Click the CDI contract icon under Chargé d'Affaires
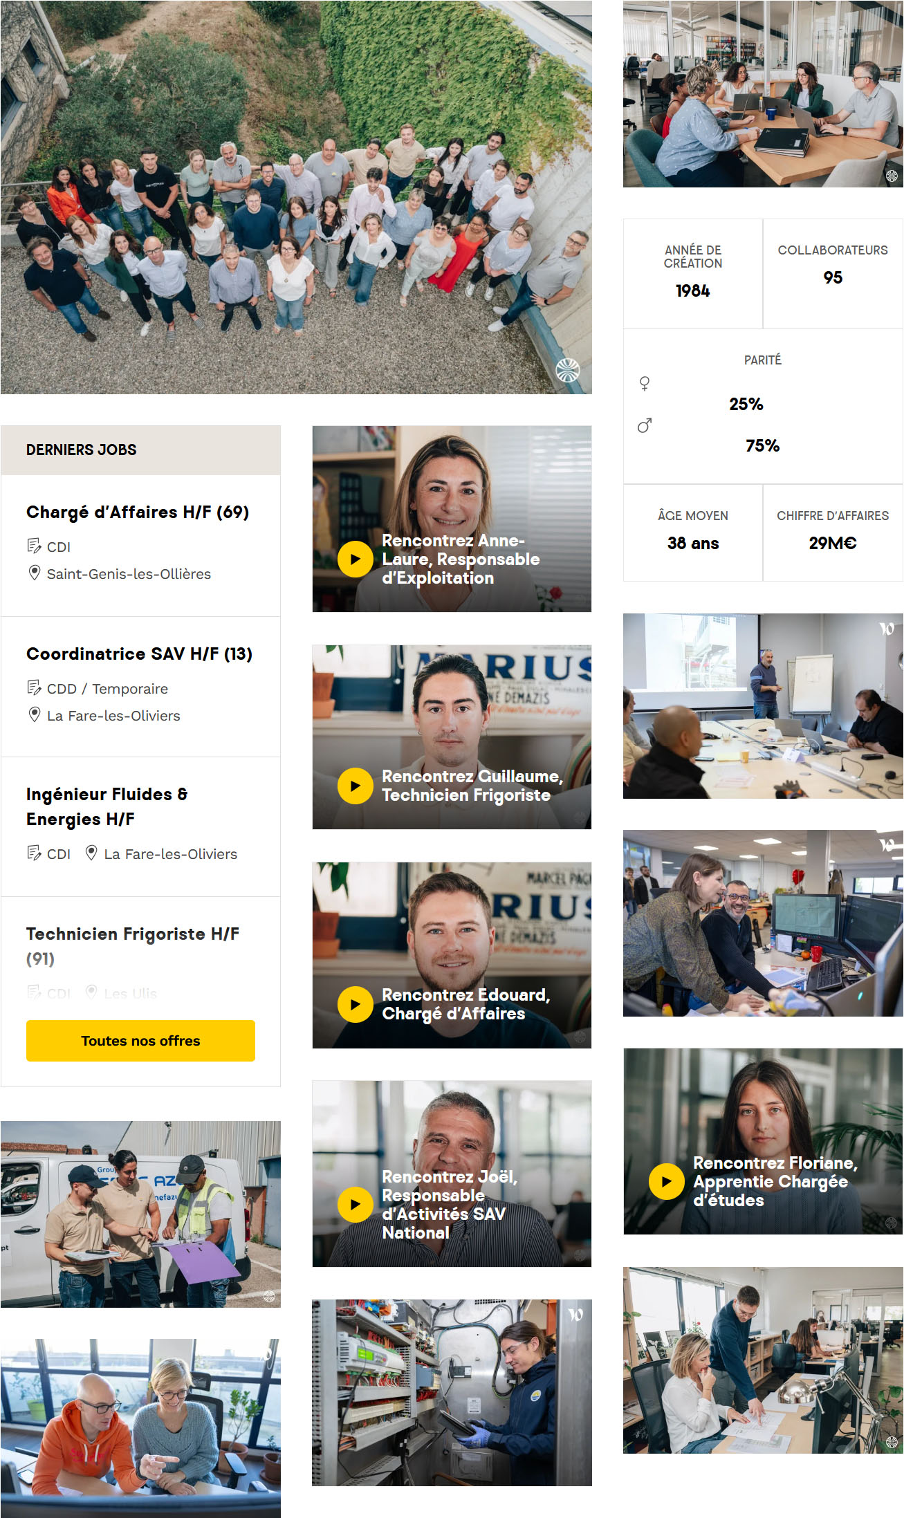 pos(34,546)
